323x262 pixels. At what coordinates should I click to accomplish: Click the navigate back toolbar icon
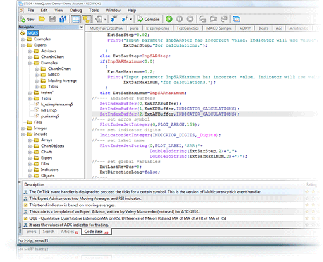99,19
